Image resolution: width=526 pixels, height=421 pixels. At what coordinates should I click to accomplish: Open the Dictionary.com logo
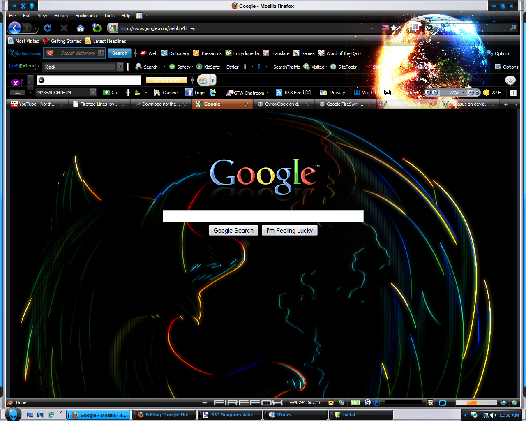25,53
